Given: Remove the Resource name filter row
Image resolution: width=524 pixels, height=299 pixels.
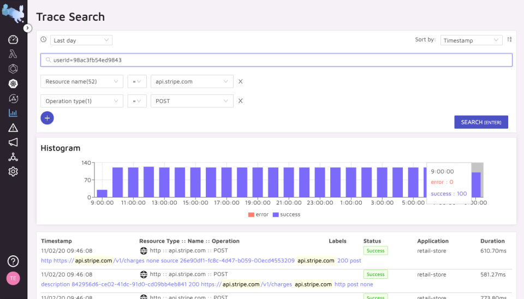Looking at the screenshot, I should (x=240, y=81).
